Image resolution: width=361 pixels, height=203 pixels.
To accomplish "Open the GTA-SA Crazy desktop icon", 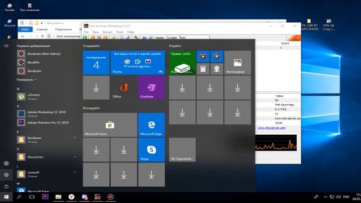I will click(x=328, y=25).
